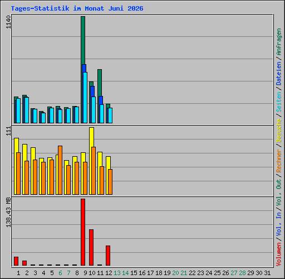The width and height of the screenshot is (285, 279).
Task: Click the 138.43 MB y-axis label
Action: pos(8,212)
